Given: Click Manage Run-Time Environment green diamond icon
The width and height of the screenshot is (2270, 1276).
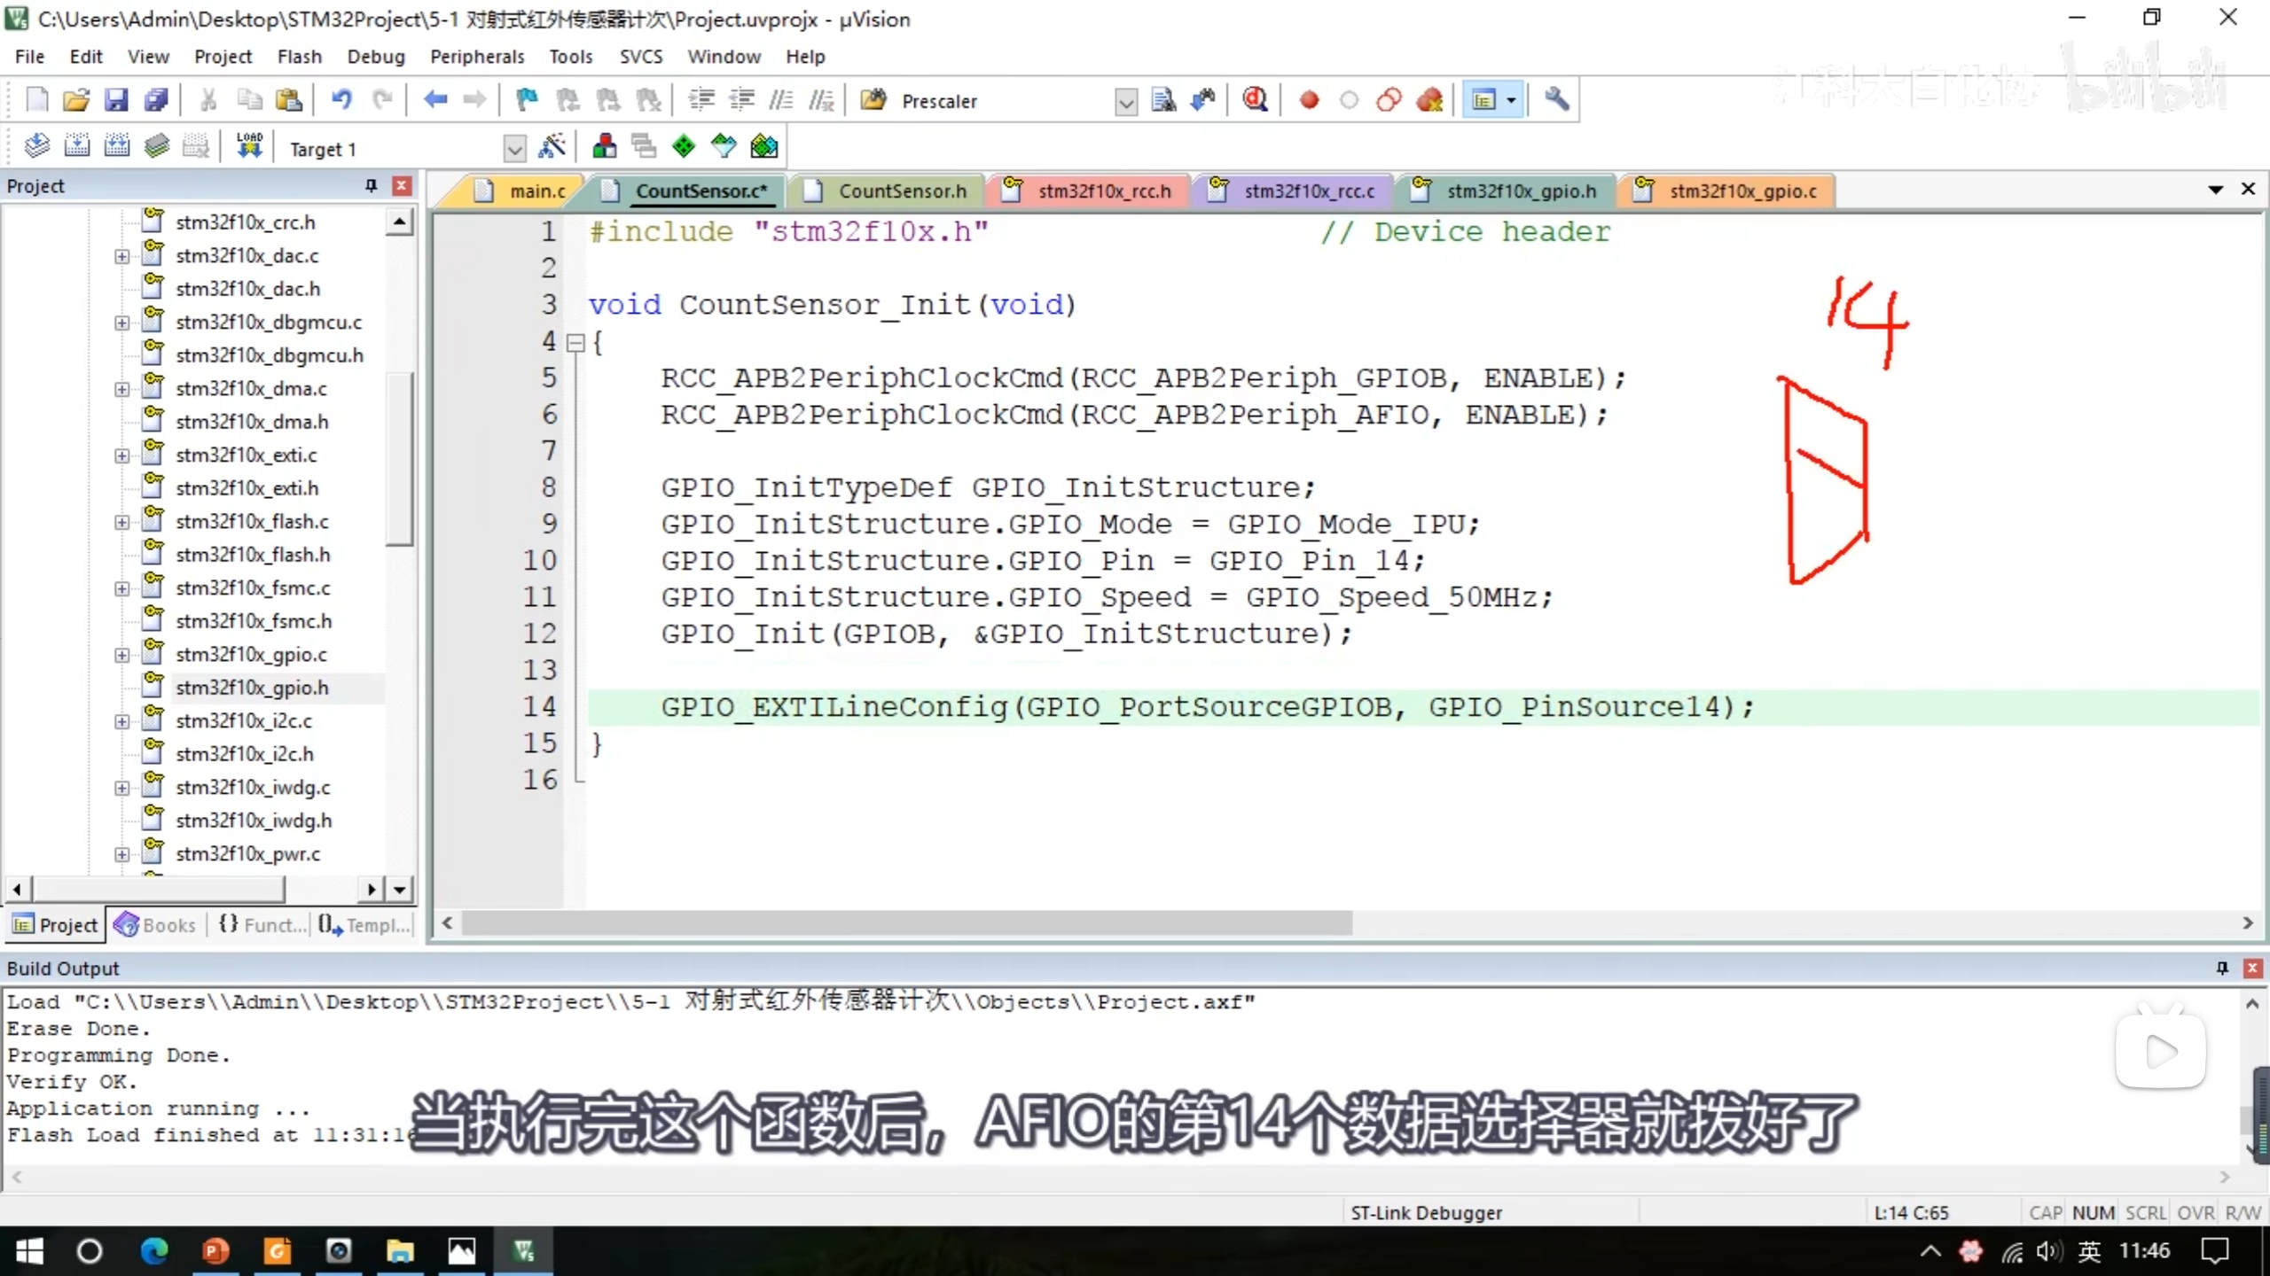Looking at the screenshot, I should (x=683, y=146).
